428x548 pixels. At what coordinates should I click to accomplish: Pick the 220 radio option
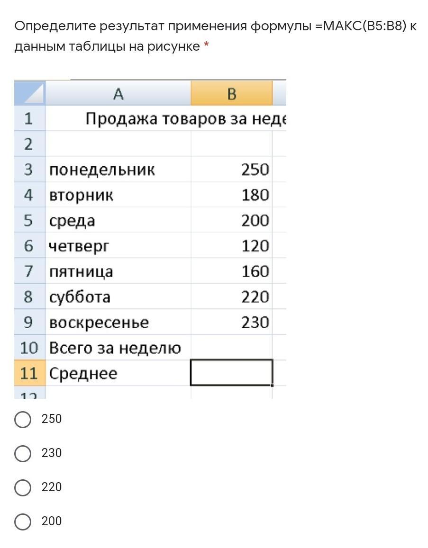(23, 487)
